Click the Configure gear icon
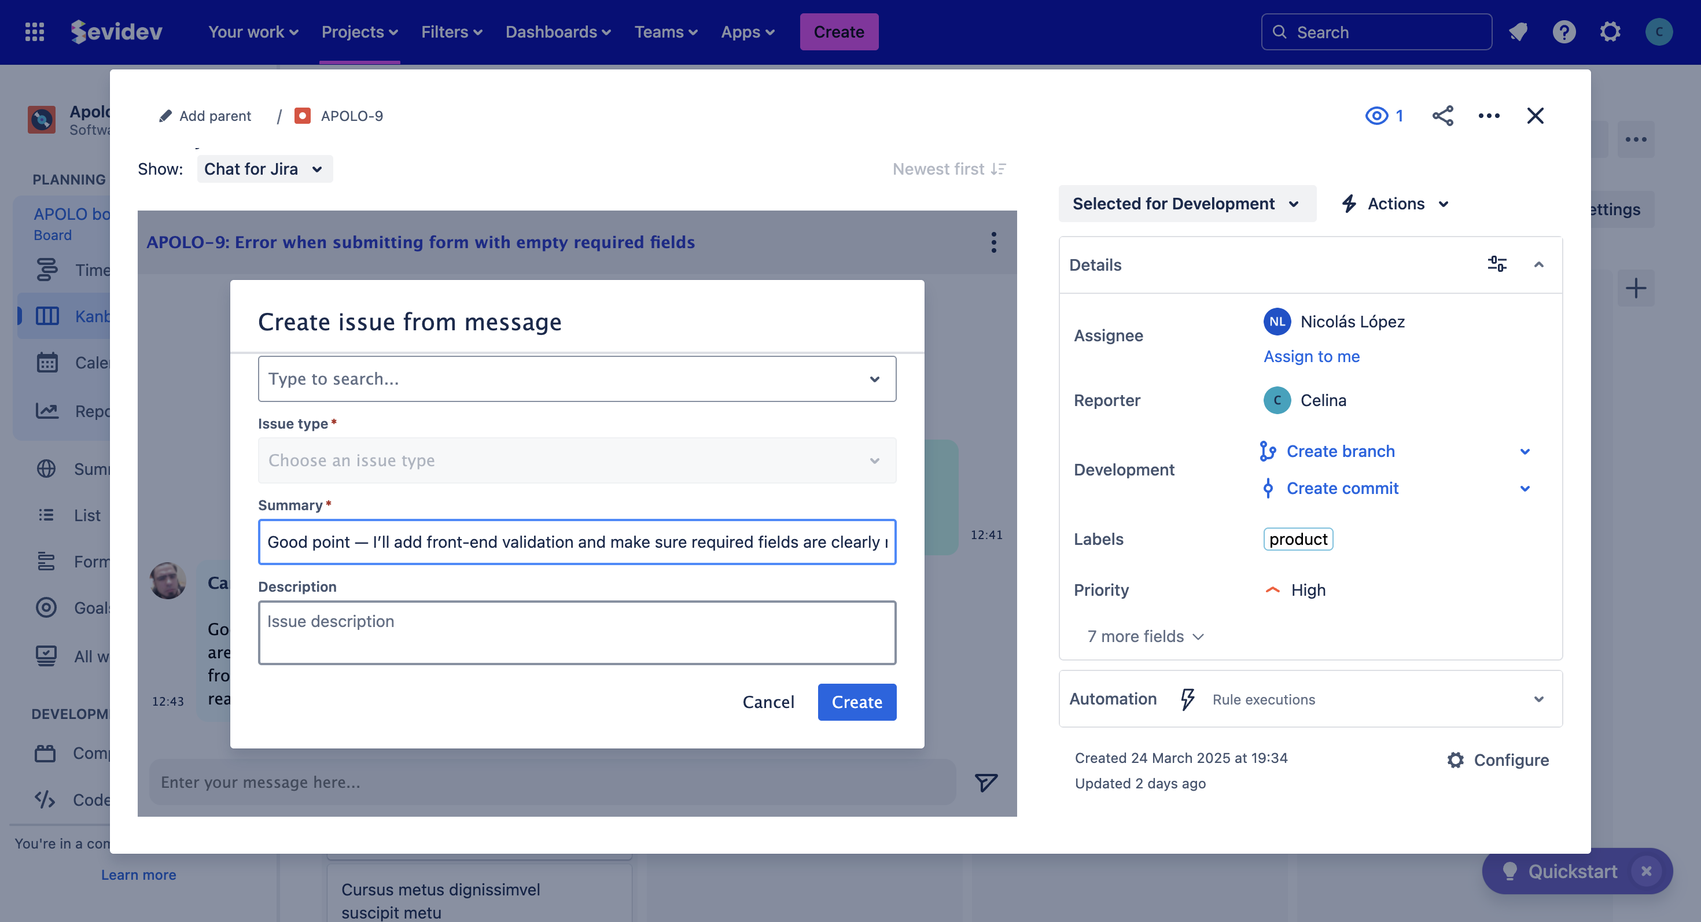The image size is (1701, 922). click(1455, 759)
